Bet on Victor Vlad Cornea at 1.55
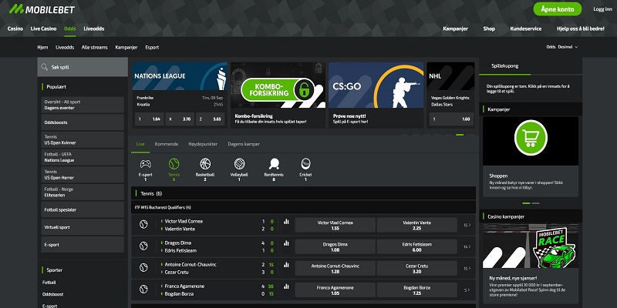Viewport: 617px width, 308px height. click(335, 225)
